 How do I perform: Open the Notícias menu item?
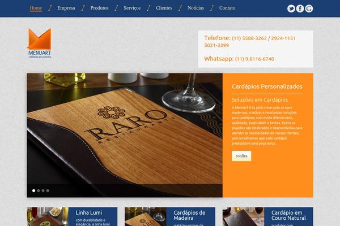pyautogui.click(x=195, y=8)
